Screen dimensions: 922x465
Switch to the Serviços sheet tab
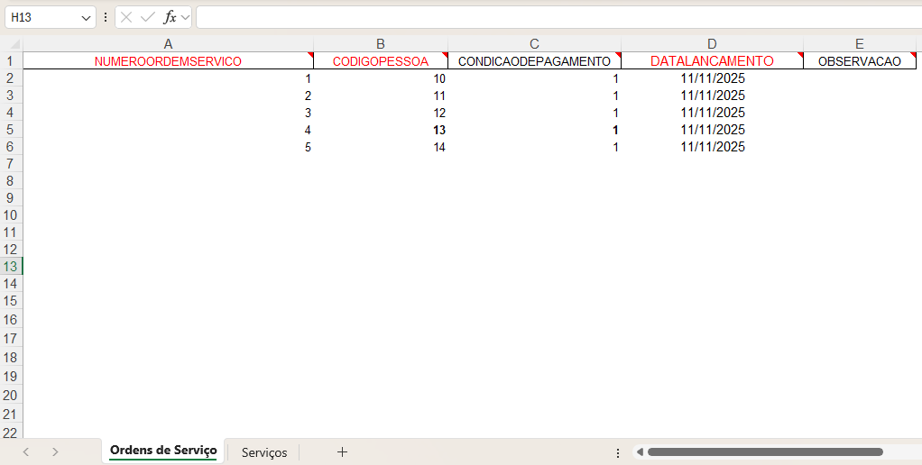point(264,452)
